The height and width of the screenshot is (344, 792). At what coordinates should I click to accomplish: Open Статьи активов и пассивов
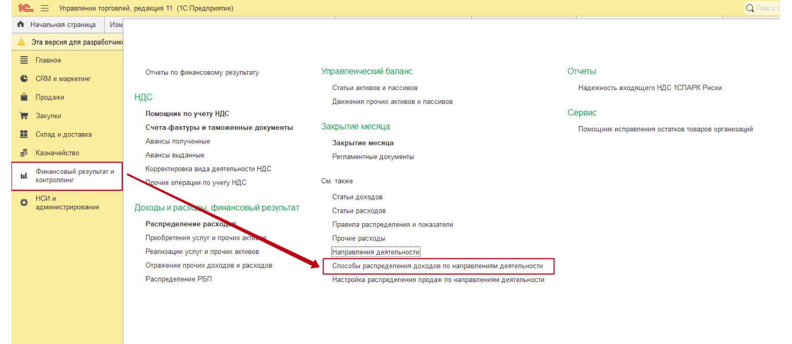click(375, 88)
